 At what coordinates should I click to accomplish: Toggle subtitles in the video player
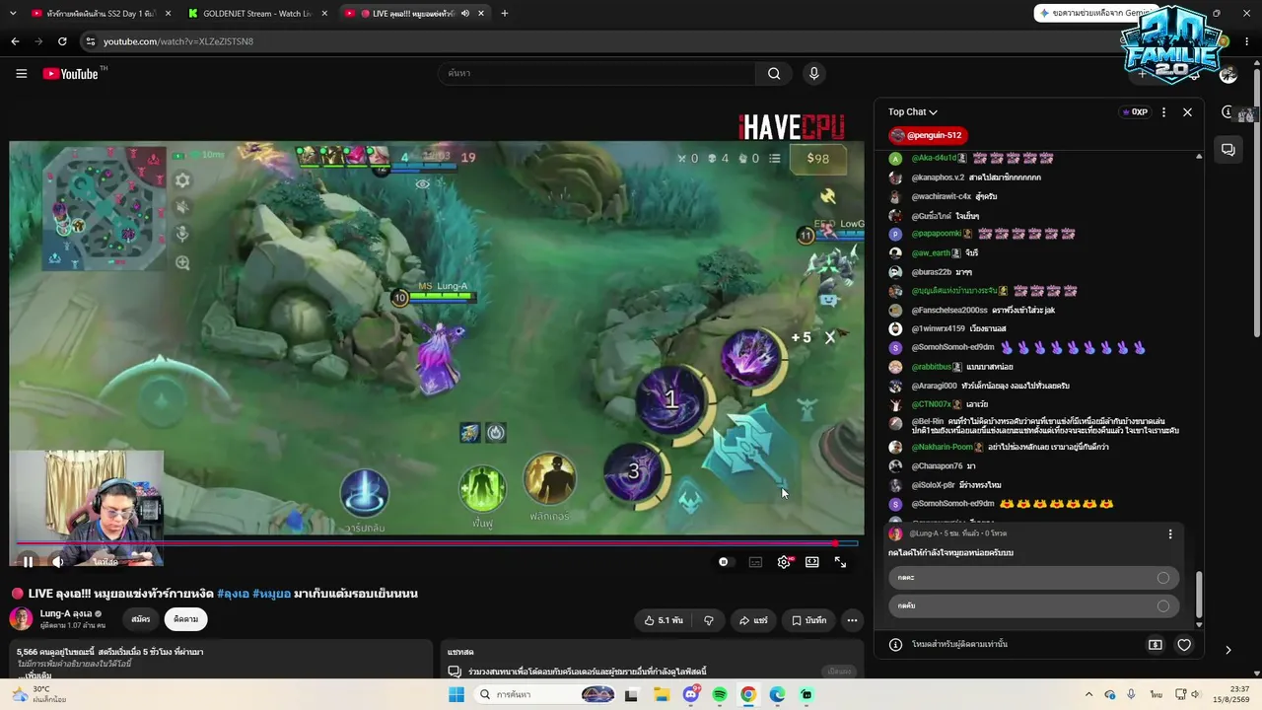(x=755, y=562)
